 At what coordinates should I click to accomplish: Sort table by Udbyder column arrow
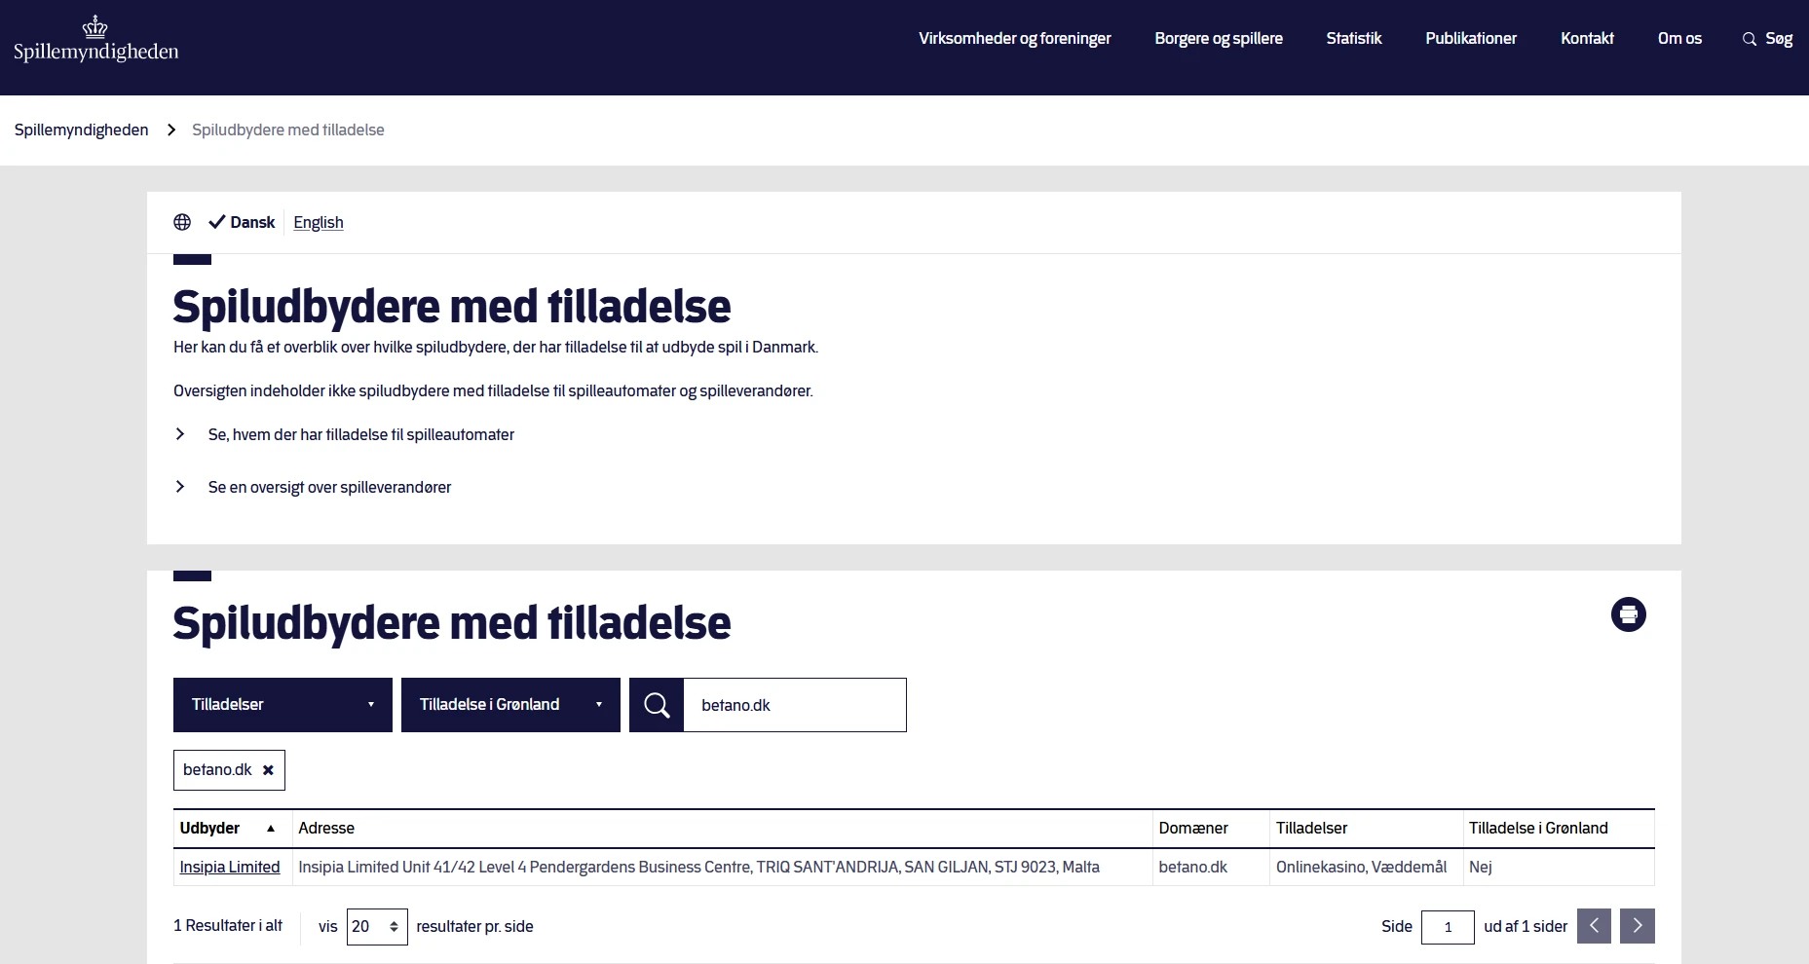click(271, 829)
